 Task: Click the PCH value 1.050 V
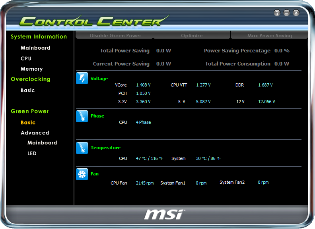pyautogui.click(x=143, y=93)
